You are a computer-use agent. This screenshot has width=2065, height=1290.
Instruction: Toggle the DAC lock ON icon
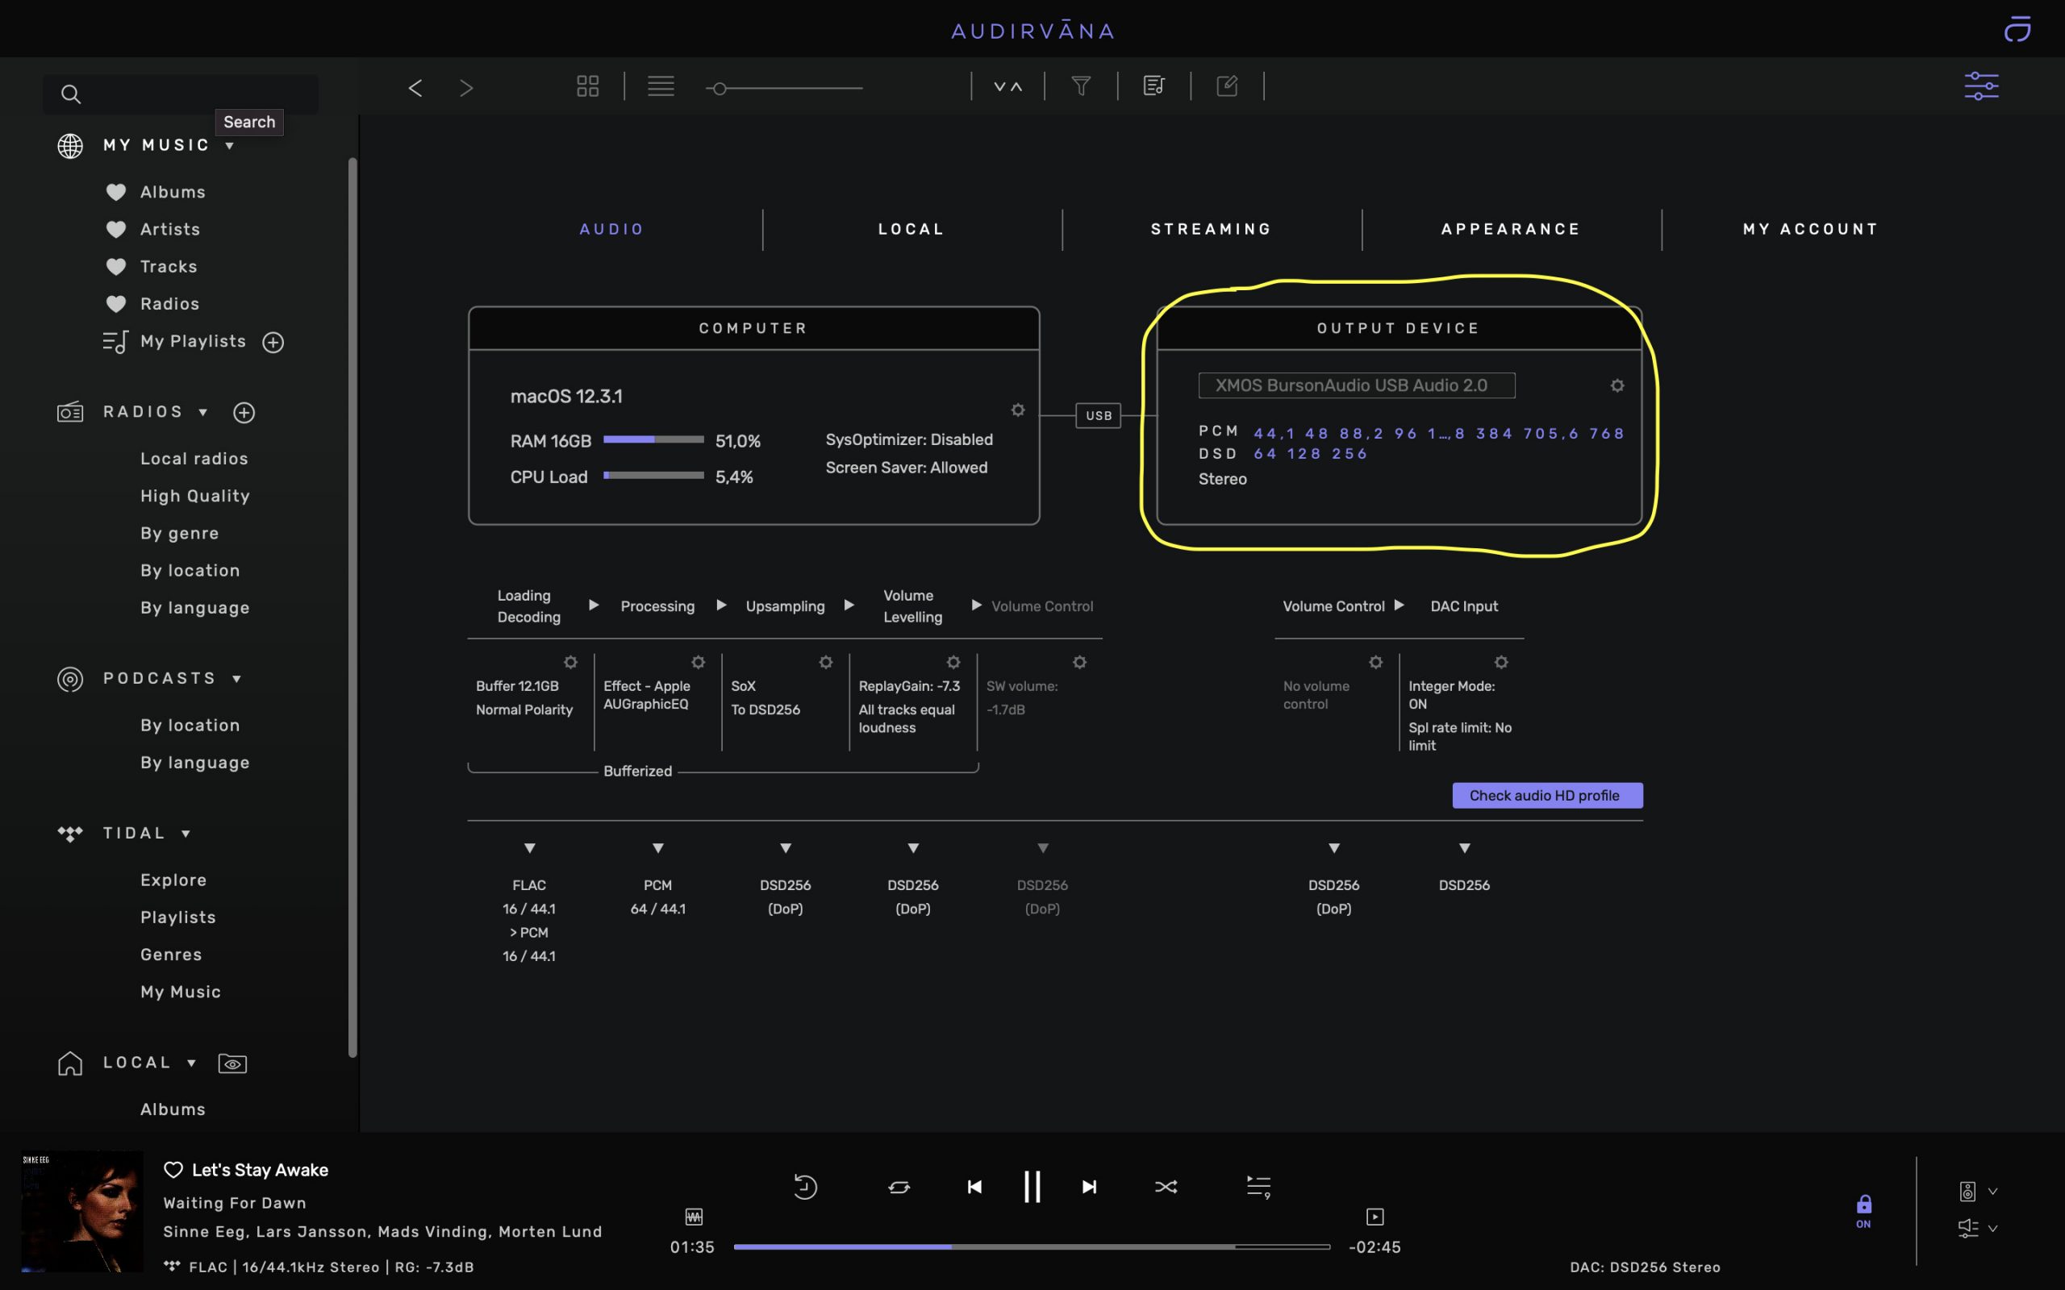(1863, 1211)
